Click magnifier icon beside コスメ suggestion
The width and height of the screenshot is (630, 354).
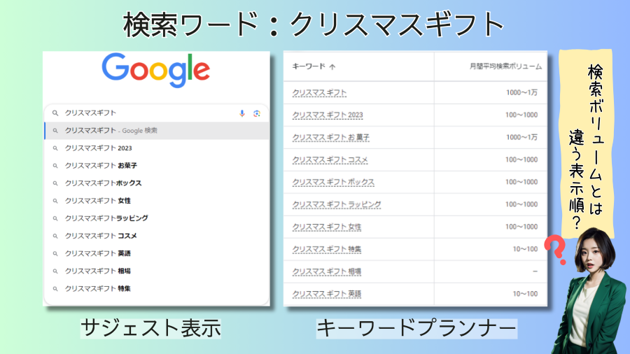tap(55, 236)
